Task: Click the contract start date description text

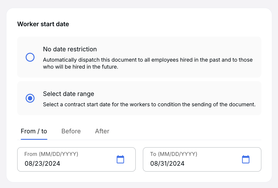Action: [149, 104]
